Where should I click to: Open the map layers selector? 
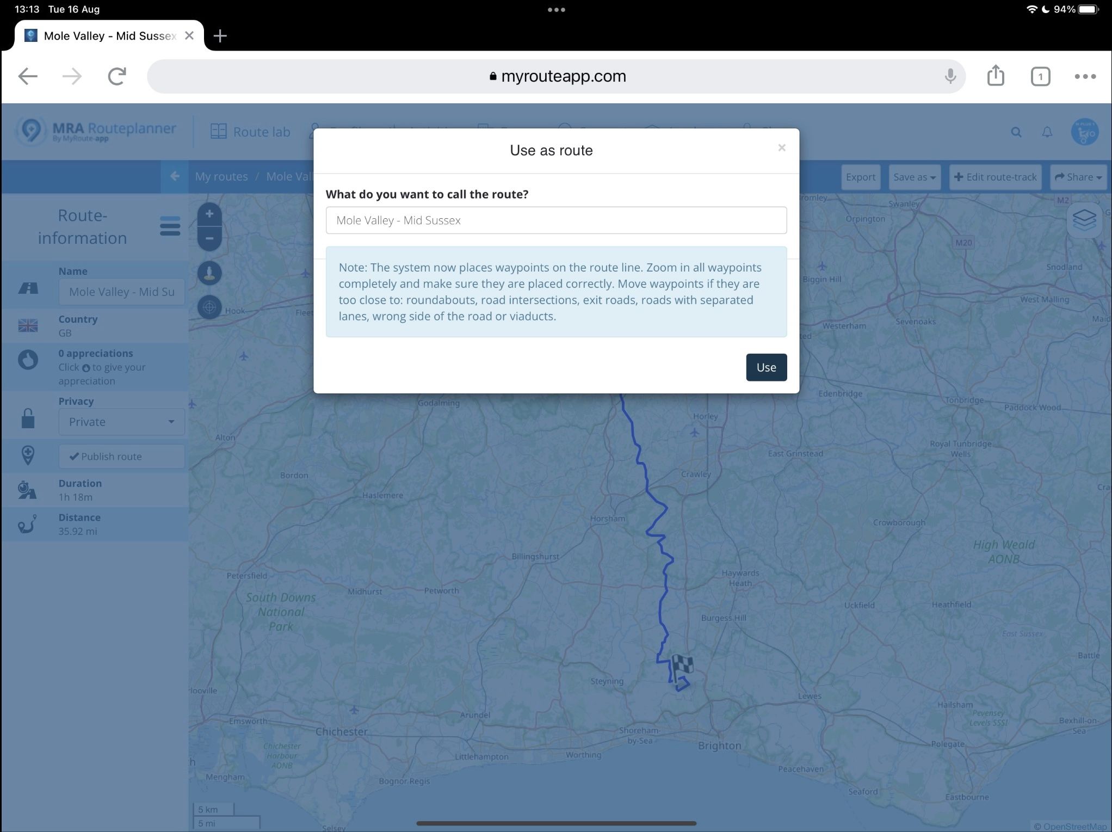1084,220
